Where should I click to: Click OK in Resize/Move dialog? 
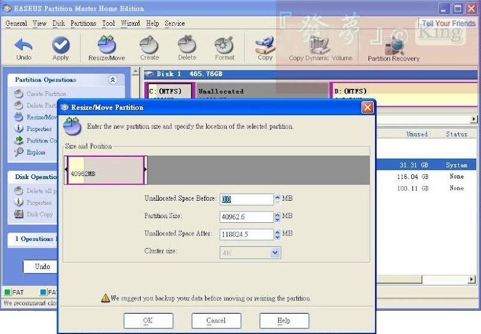[x=149, y=321]
